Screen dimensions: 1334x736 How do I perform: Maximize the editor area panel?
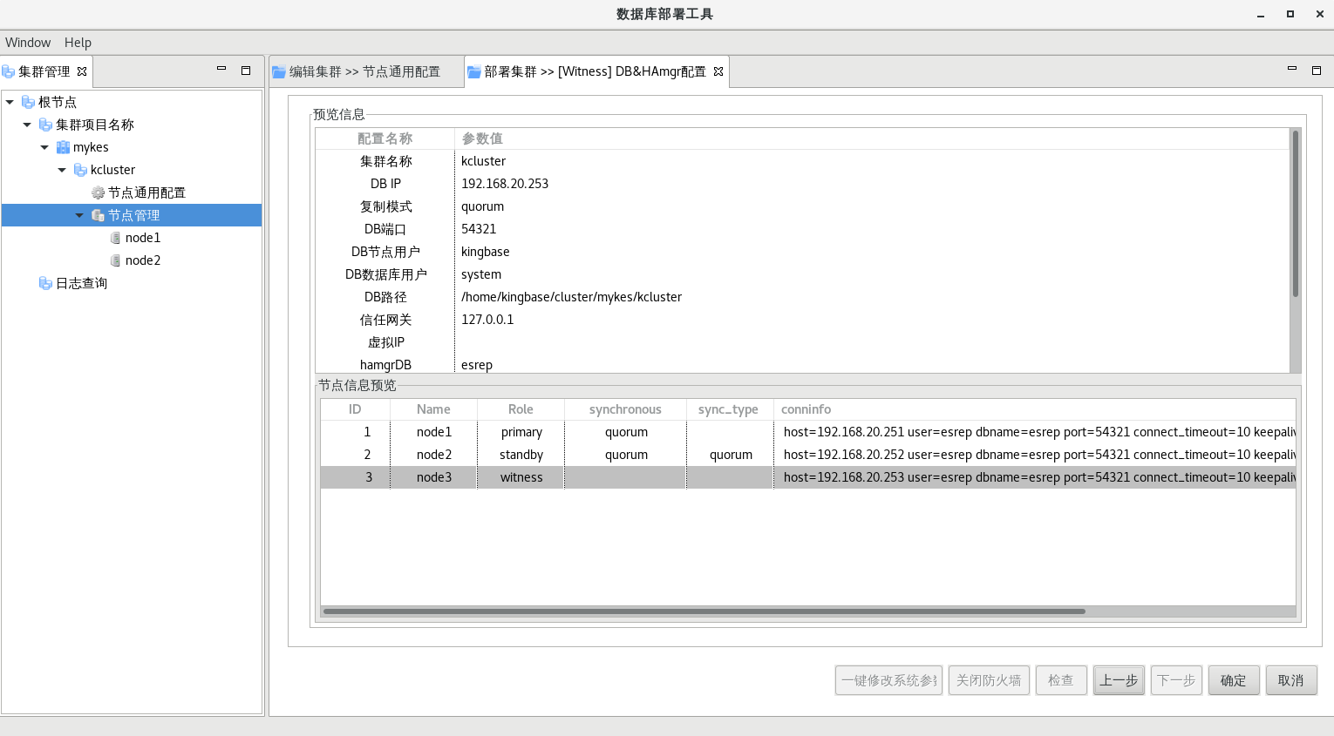pyautogui.click(x=1317, y=70)
